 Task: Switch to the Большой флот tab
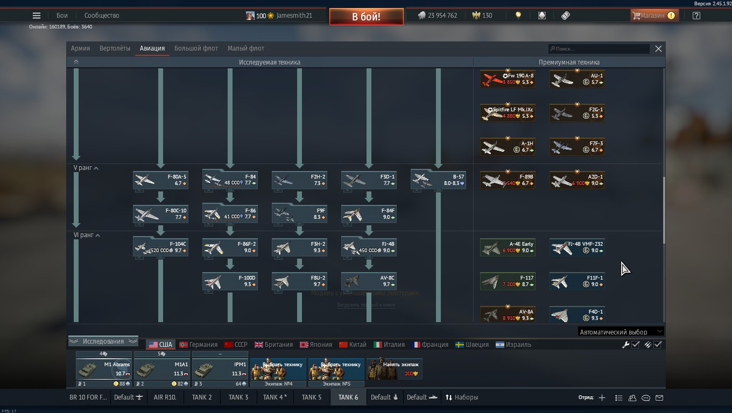pyautogui.click(x=196, y=48)
